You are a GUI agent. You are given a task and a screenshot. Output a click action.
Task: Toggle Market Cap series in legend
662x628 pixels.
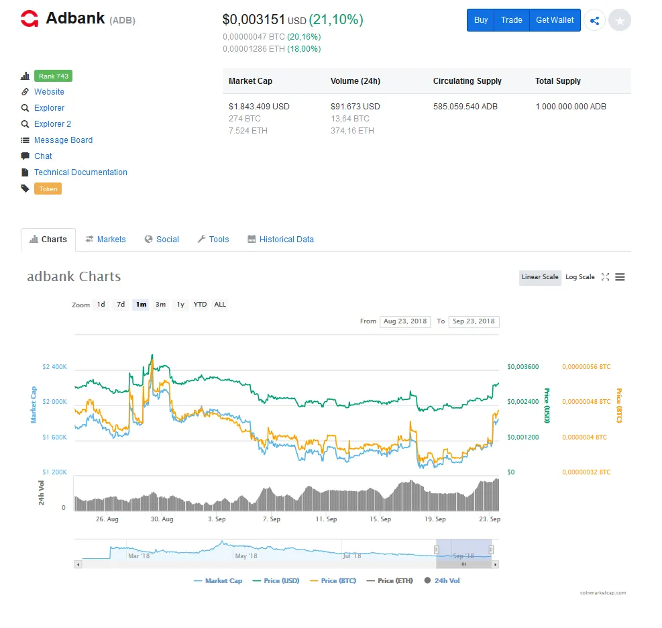coord(218,581)
